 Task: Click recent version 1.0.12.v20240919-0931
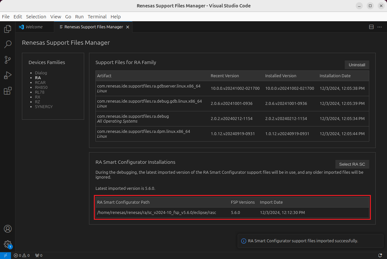(233, 134)
